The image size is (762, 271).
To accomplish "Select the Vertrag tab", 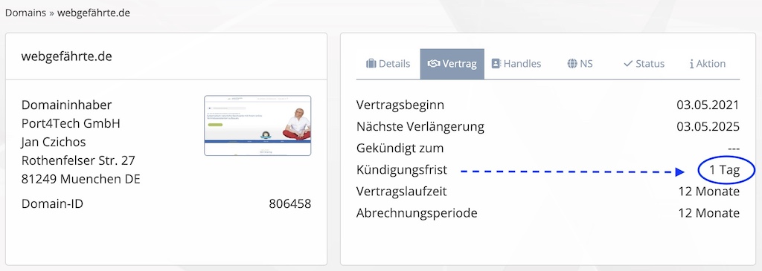I will tap(452, 64).
